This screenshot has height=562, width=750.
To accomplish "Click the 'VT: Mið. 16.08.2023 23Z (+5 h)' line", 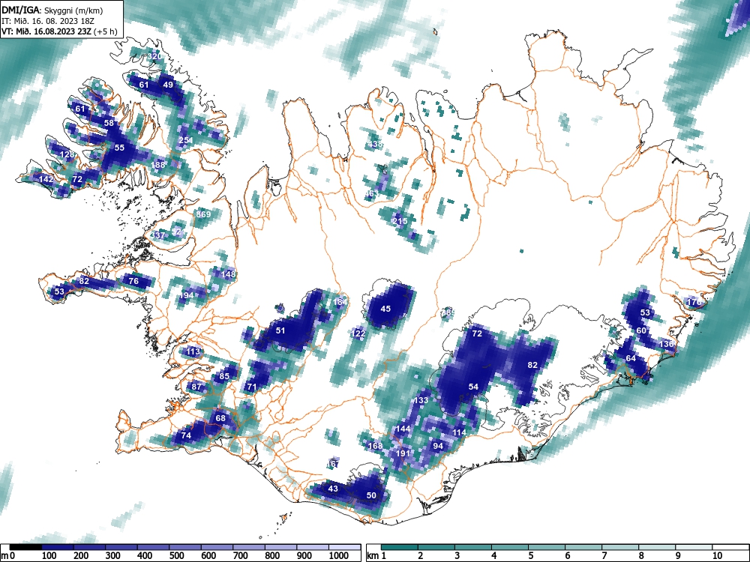I will click(59, 31).
